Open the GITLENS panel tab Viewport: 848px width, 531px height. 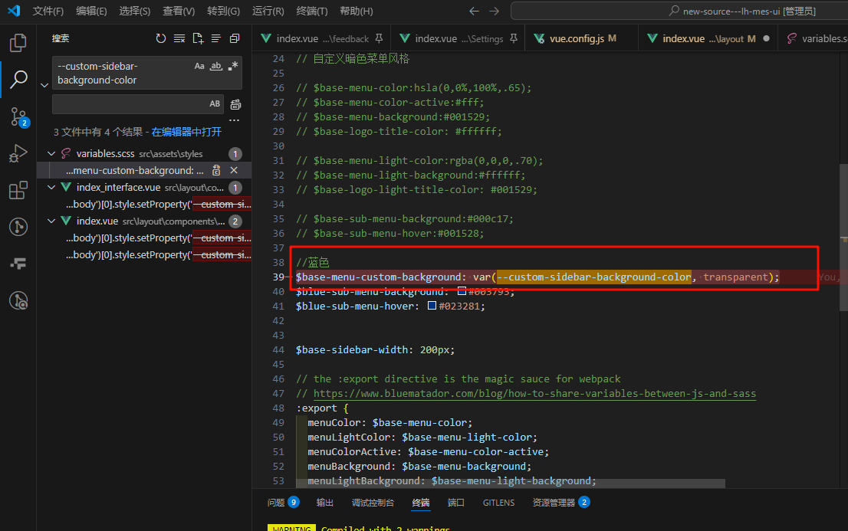(x=498, y=503)
